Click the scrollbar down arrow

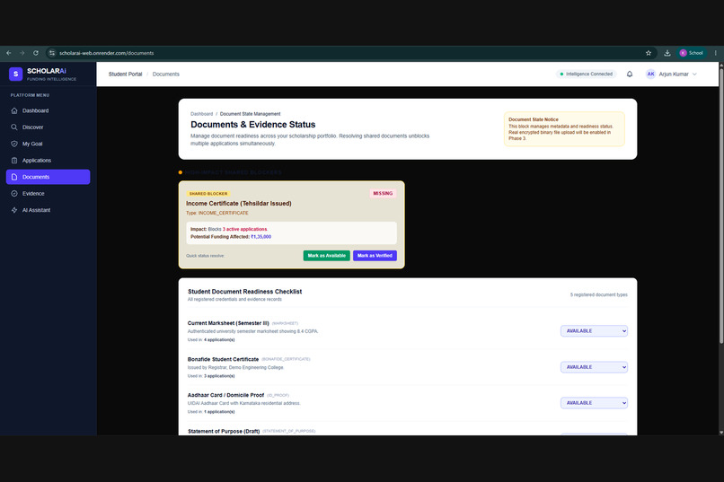(721, 433)
